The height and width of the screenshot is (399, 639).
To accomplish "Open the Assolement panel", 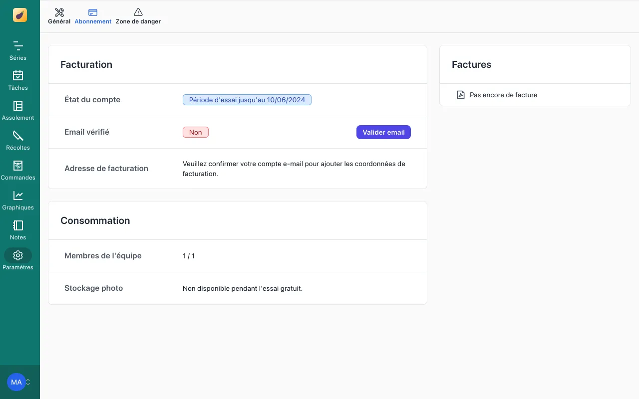I will coord(17,110).
